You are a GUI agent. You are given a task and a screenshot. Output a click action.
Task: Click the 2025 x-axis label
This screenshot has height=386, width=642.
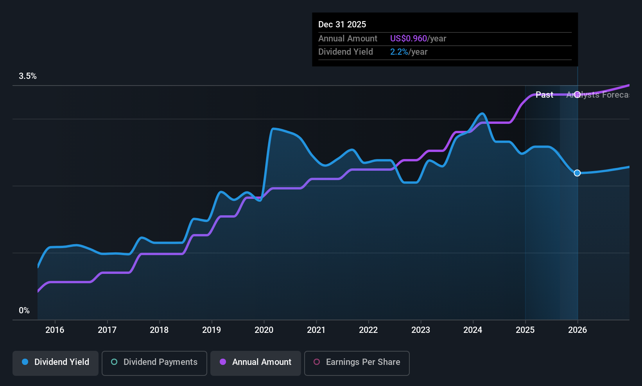point(525,330)
